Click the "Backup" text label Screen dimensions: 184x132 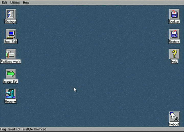click(174, 22)
